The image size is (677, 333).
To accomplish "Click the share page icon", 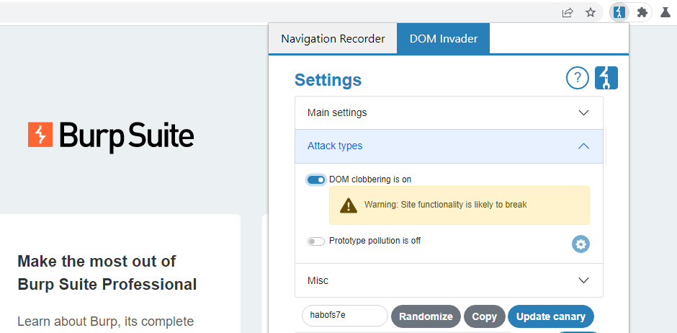I will 568,12.
